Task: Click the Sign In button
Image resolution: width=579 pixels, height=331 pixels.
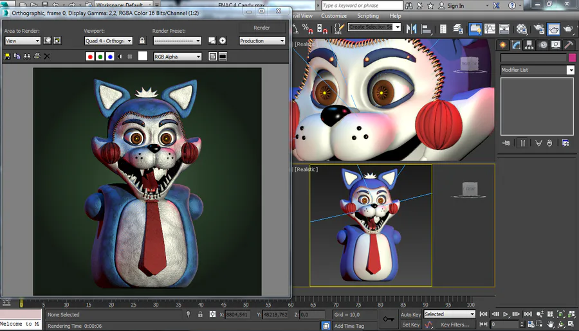Action: click(x=451, y=6)
